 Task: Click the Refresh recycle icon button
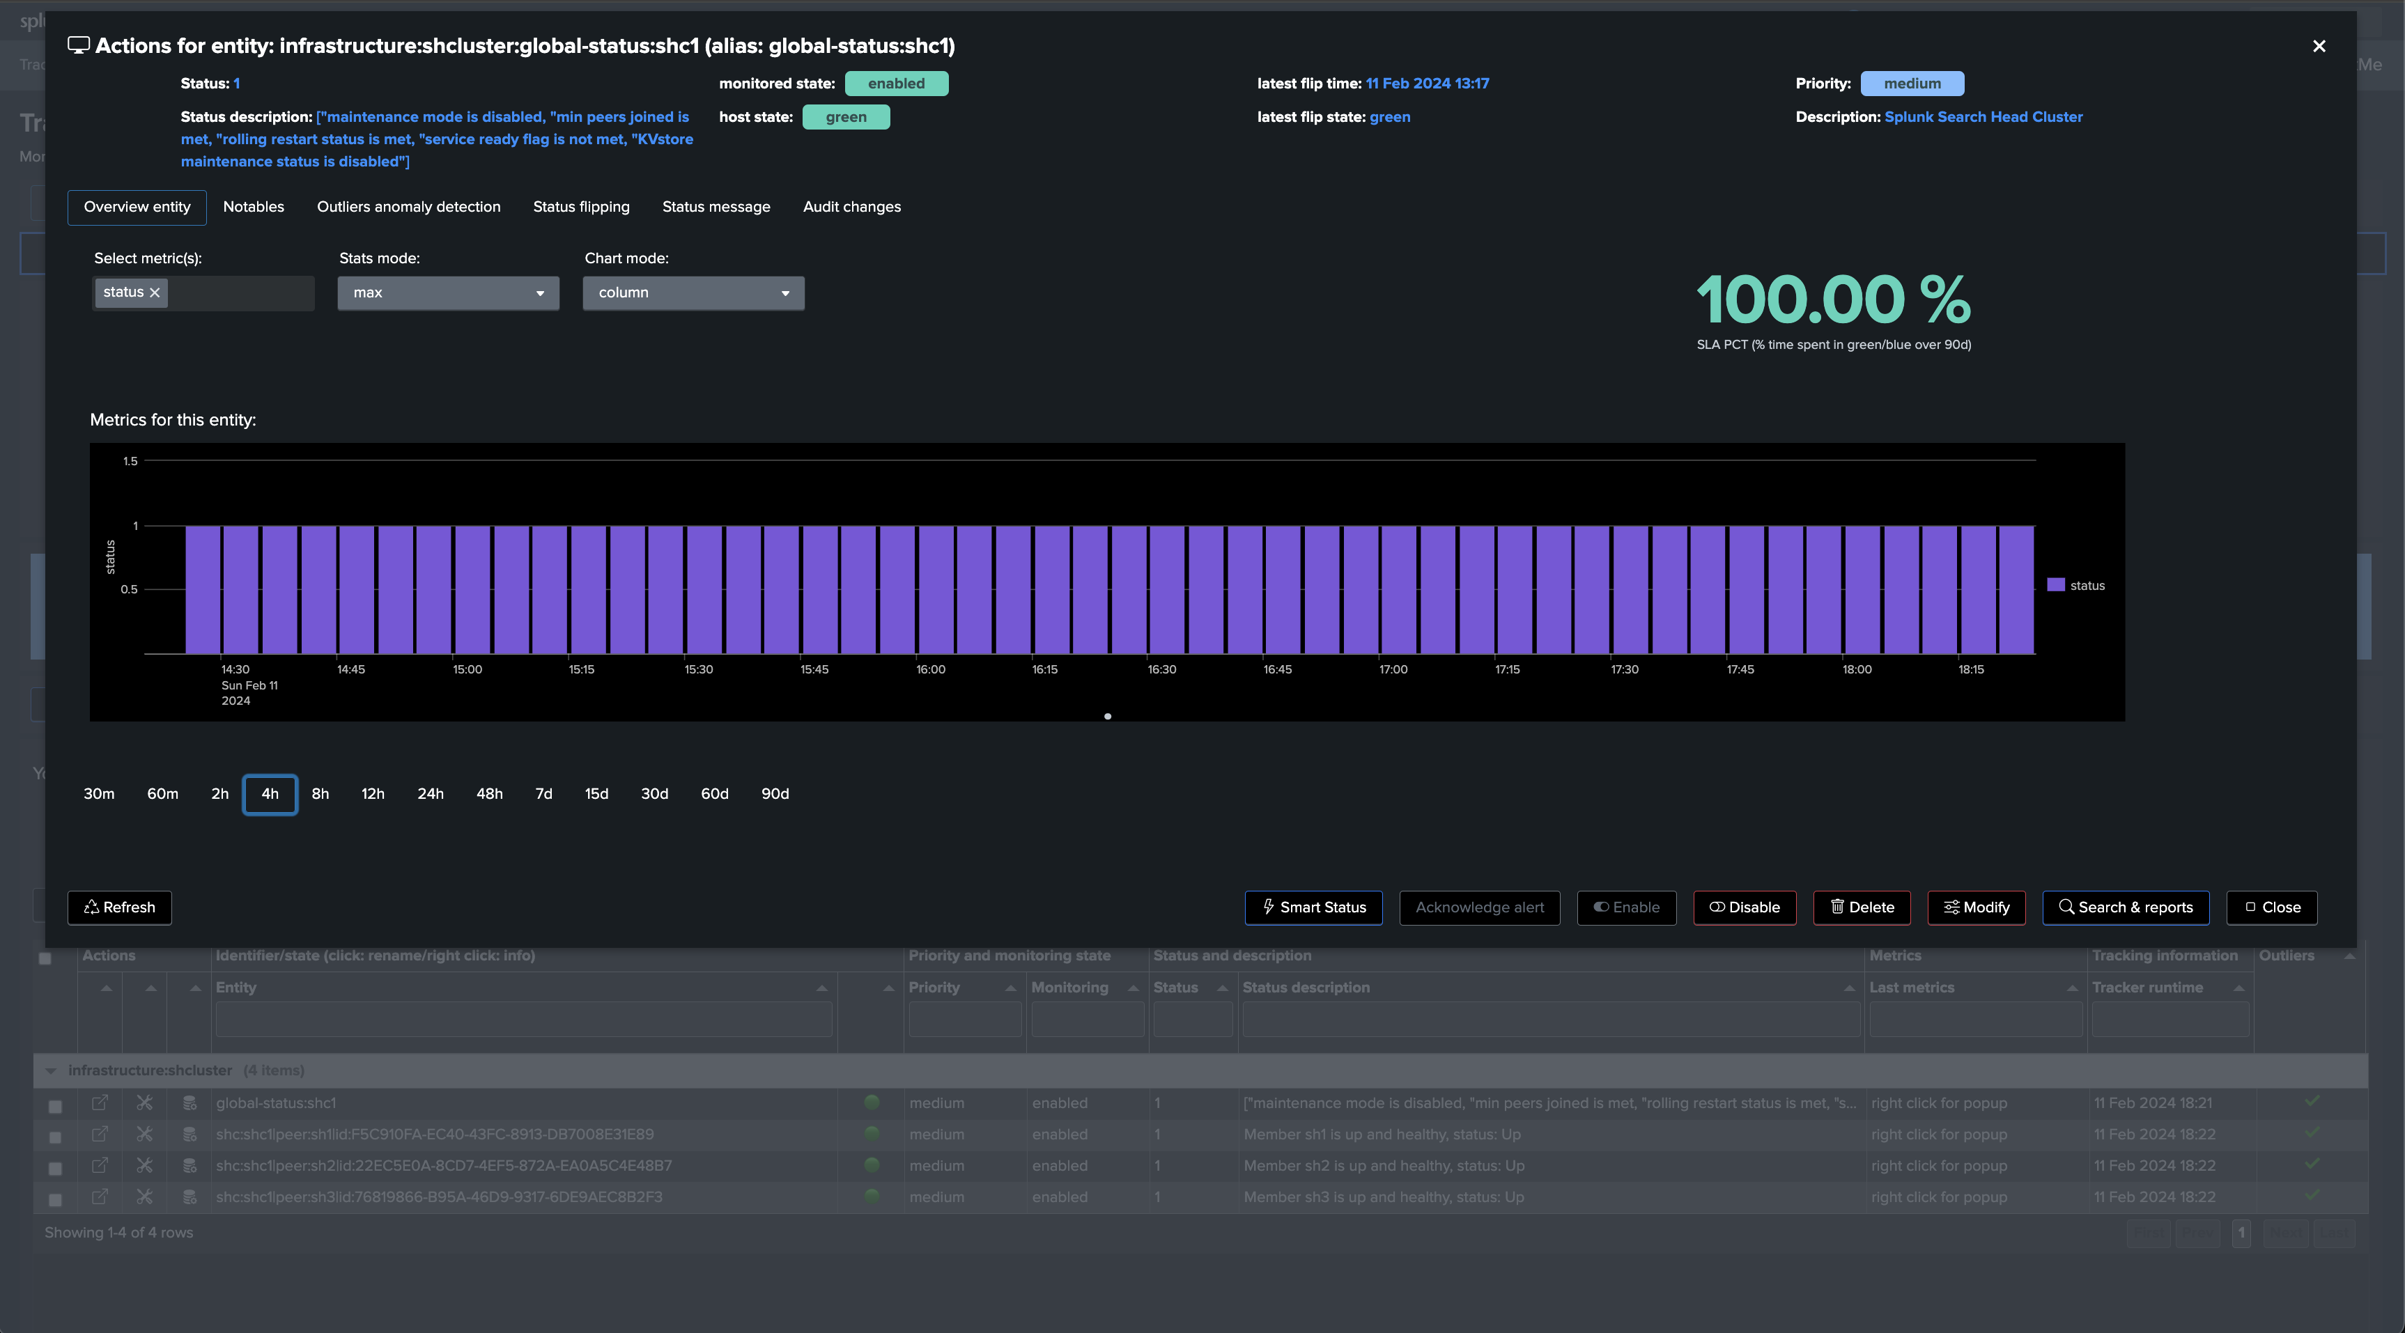point(120,907)
